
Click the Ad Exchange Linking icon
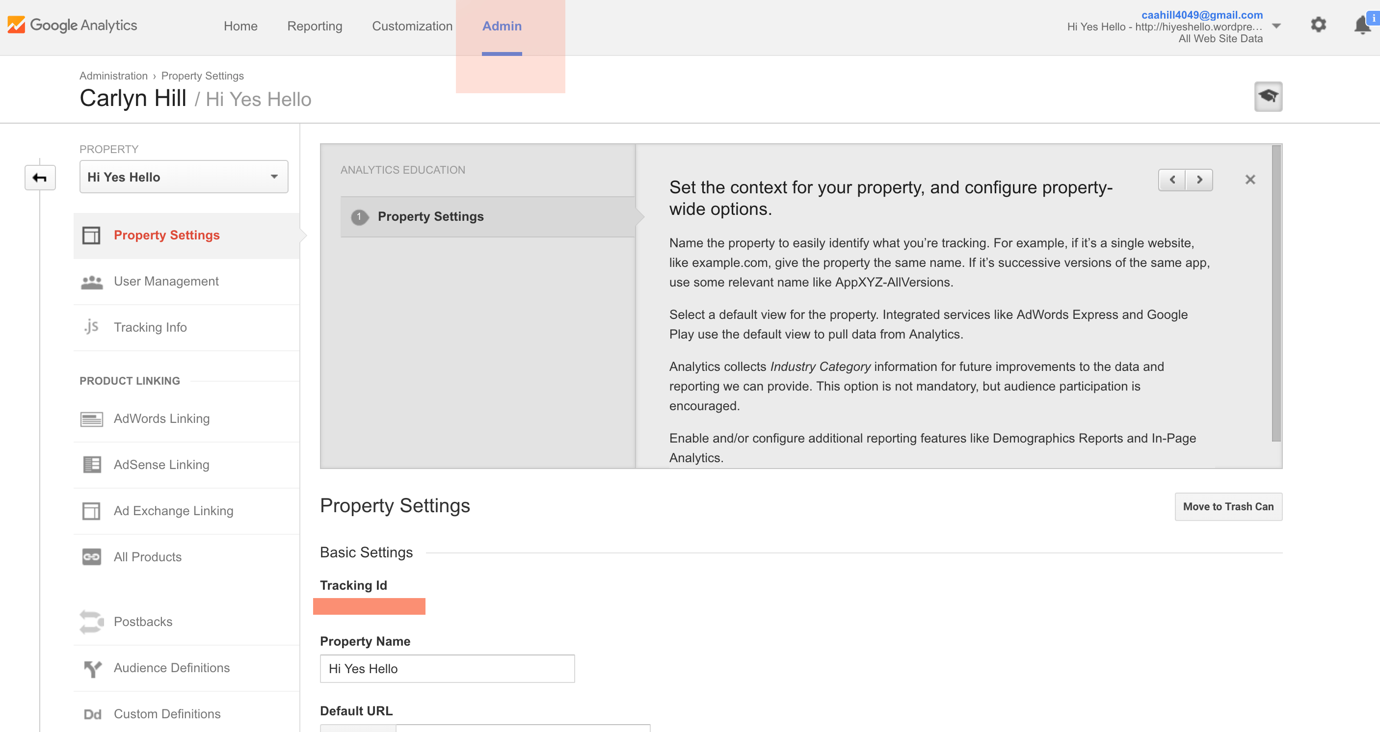[x=91, y=511]
